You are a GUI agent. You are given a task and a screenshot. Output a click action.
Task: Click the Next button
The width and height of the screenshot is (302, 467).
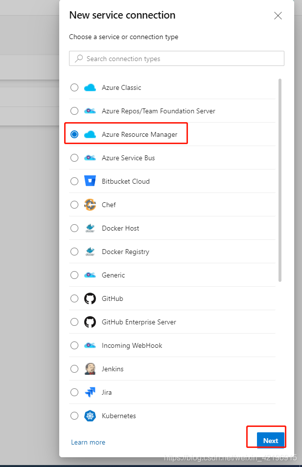coord(271,441)
